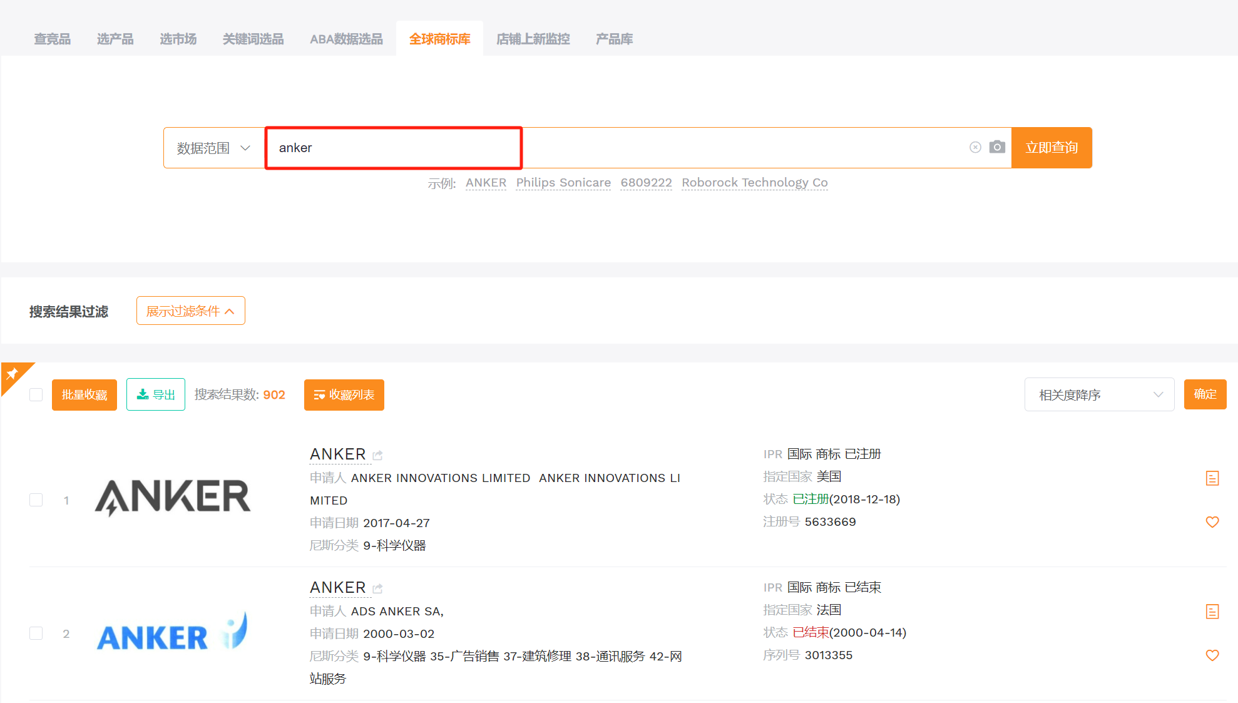Viewport: 1238px width, 703px height.
Task: Click the status 已注册(2018-12-18)
Action: (846, 500)
